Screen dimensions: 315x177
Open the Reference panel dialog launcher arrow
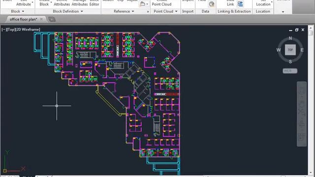point(148,12)
